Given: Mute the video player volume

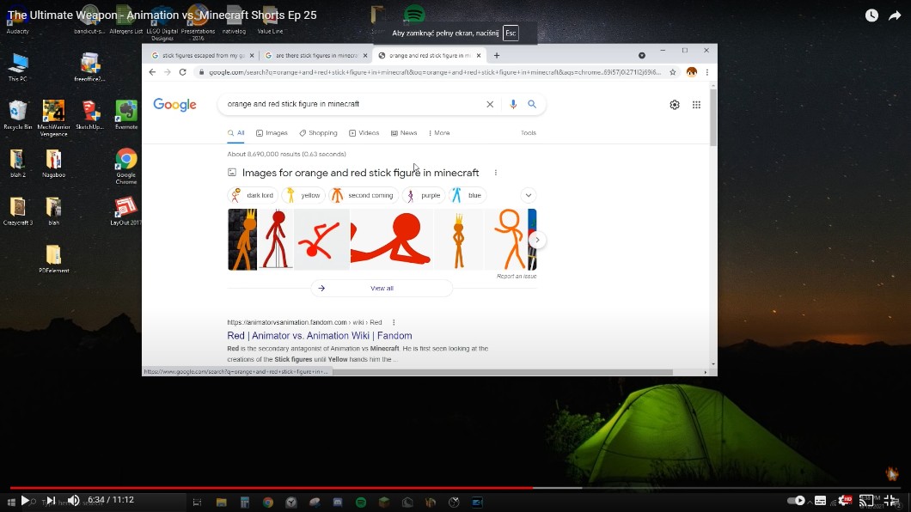Looking at the screenshot, I should [x=74, y=500].
